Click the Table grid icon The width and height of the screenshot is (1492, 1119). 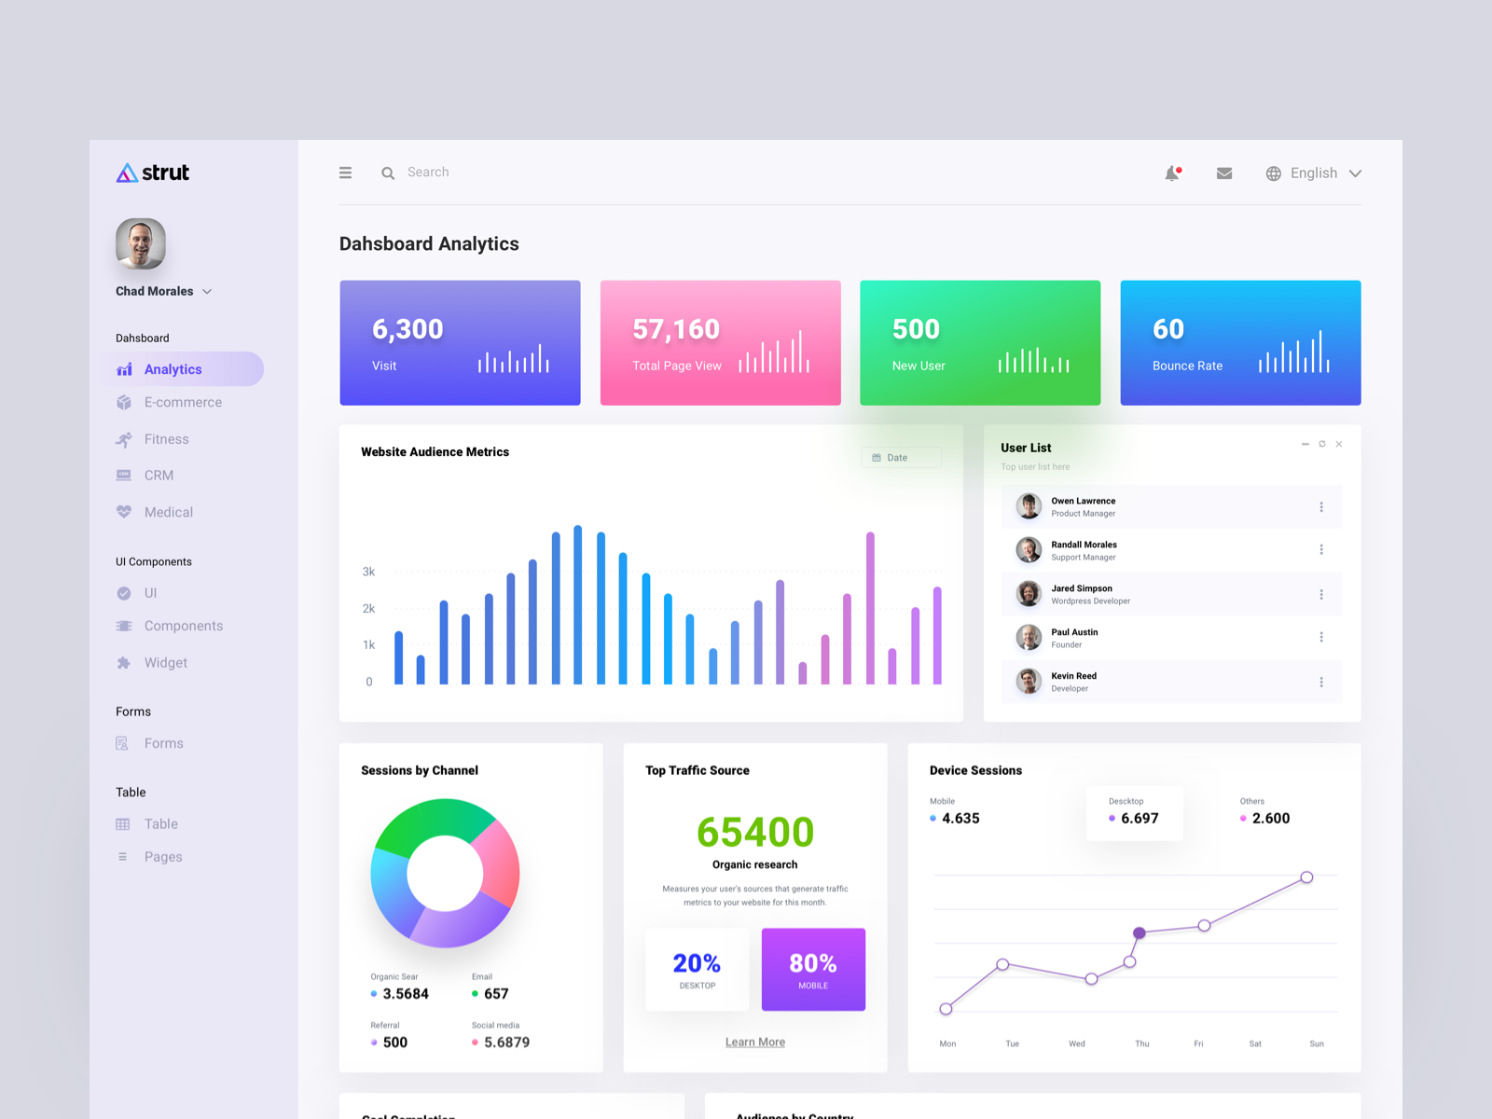pos(123,824)
